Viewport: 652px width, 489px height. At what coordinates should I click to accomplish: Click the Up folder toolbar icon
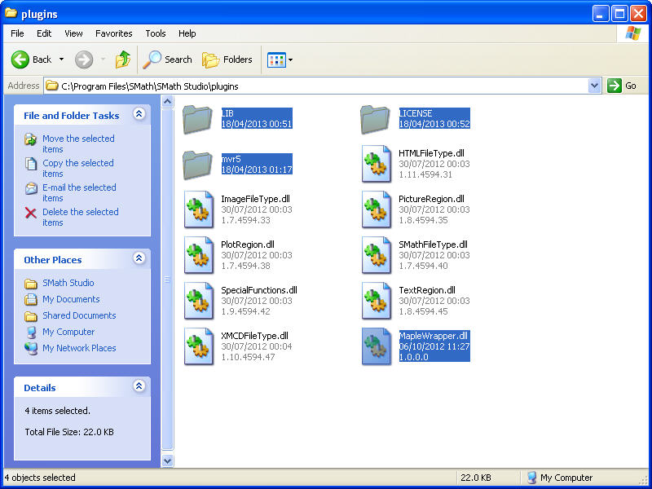click(123, 59)
